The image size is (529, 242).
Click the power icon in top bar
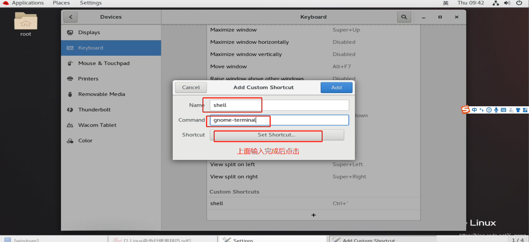pyautogui.click(x=519, y=3)
